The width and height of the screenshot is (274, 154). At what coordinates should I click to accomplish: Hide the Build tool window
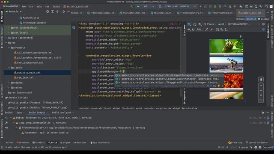tap(268, 113)
